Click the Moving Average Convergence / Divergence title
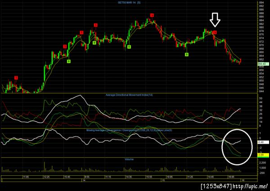Viewport: 270px width, 191px height. click(x=129, y=130)
